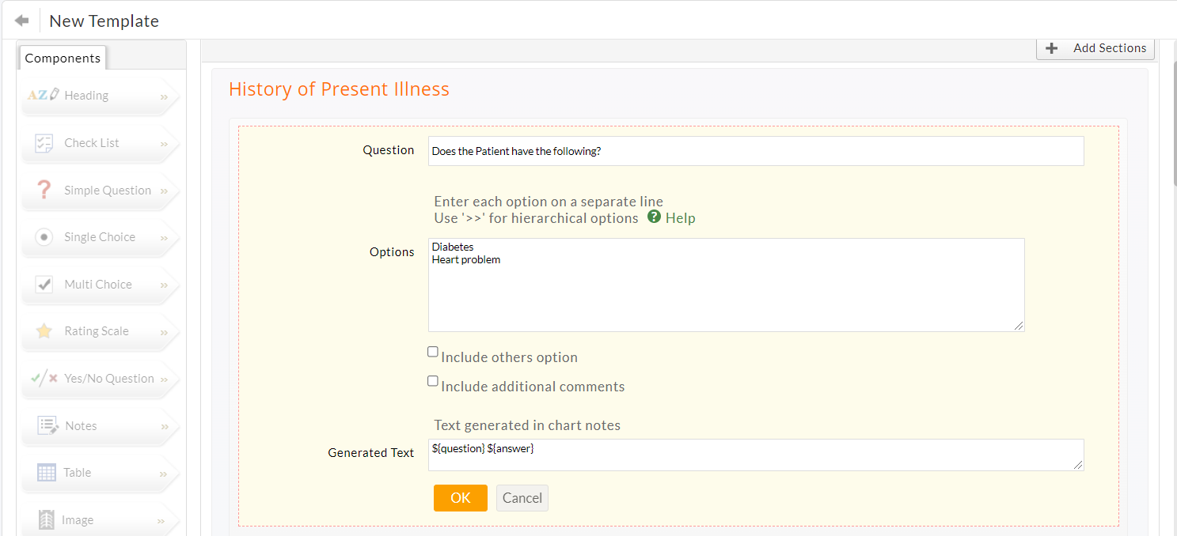Screen dimensions: 1177x536
Task: Enable Include others option checkbox
Action: point(433,353)
